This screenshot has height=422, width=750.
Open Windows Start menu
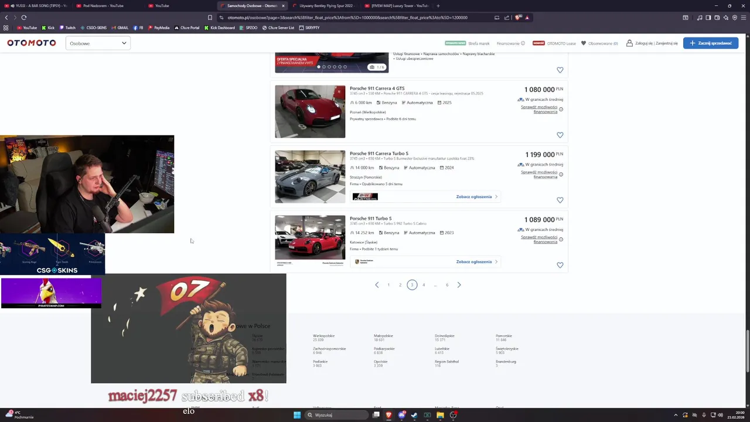coord(297,415)
